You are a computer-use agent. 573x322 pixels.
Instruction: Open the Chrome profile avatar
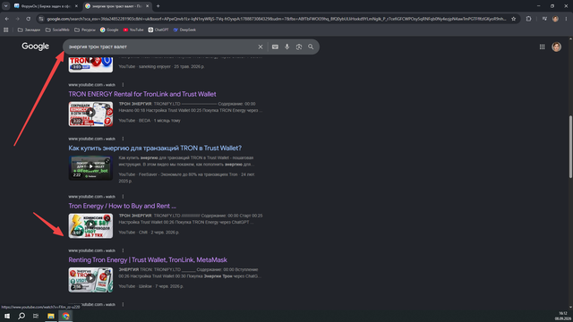click(555, 19)
